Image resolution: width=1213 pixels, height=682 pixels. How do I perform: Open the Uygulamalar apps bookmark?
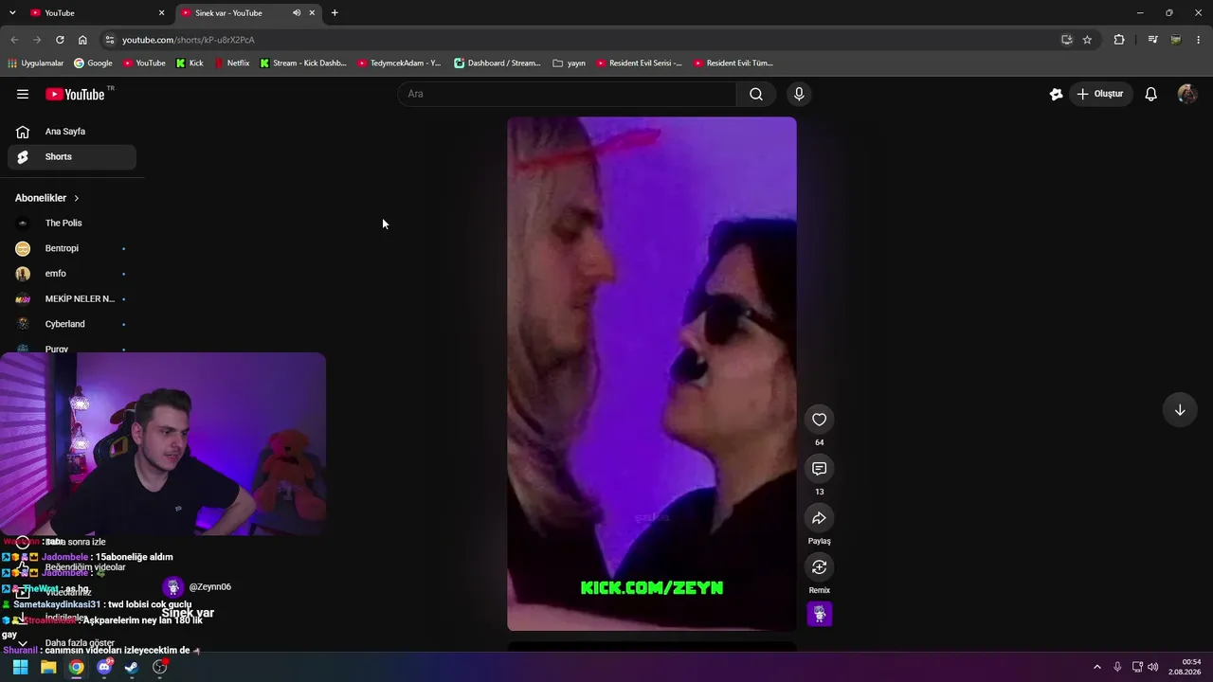pos(35,63)
